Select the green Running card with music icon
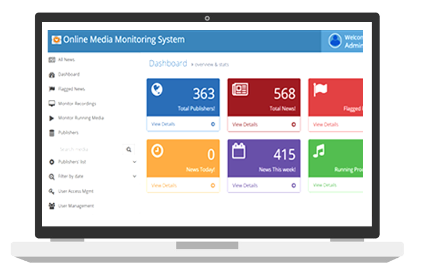Viewport: 424px width, 263px height. [x=335, y=158]
